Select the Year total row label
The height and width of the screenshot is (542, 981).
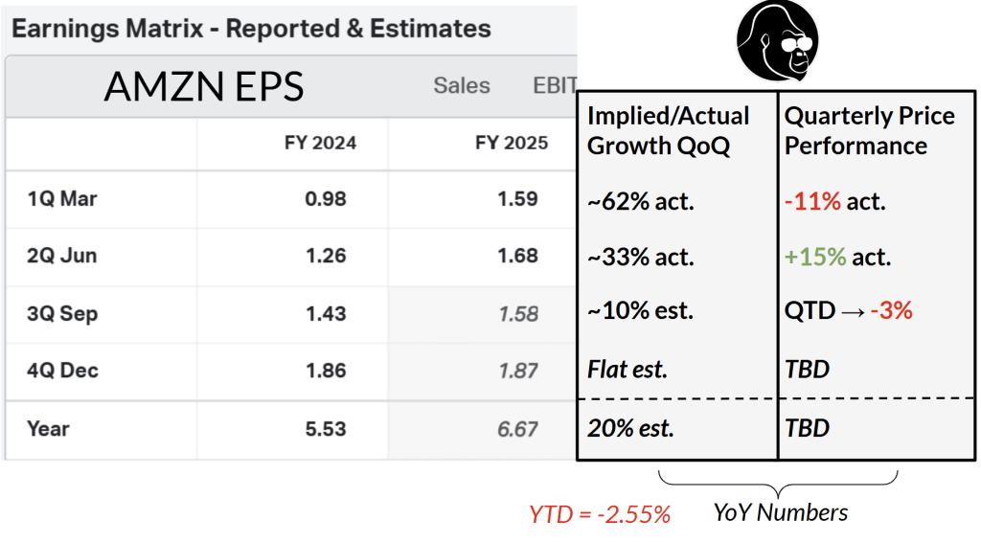(x=49, y=428)
